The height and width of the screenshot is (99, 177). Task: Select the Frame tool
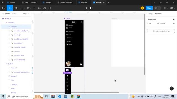[16, 8]
